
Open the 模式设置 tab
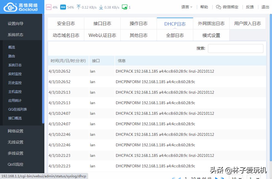tap(211, 35)
